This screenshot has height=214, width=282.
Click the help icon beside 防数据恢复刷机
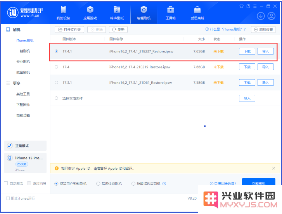pyautogui.click(x=164, y=184)
